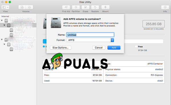Click the hard drive icon in dialog
Screen dimensions: 171x105
tap(56, 23)
